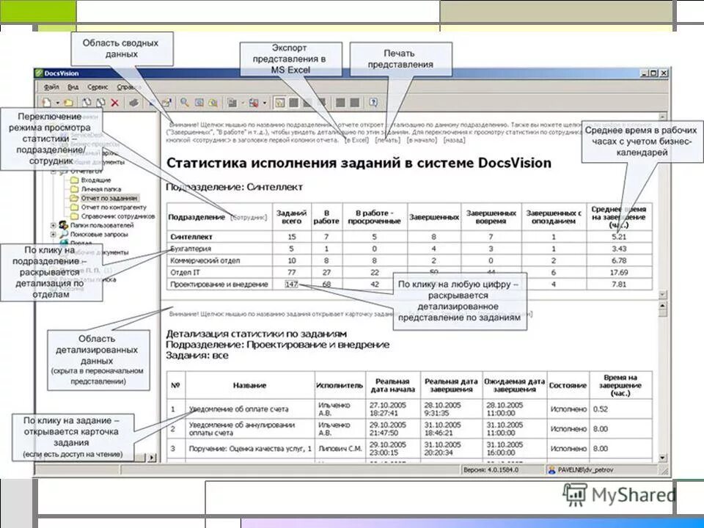Click the PAVELNB\dv_petrov user in status bar
The height and width of the screenshot is (528, 704).
(x=581, y=469)
